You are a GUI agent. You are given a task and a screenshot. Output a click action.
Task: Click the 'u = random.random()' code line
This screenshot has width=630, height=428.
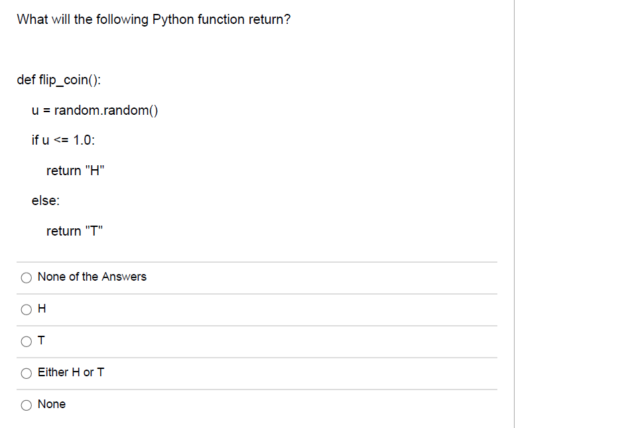[x=95, y=110]
